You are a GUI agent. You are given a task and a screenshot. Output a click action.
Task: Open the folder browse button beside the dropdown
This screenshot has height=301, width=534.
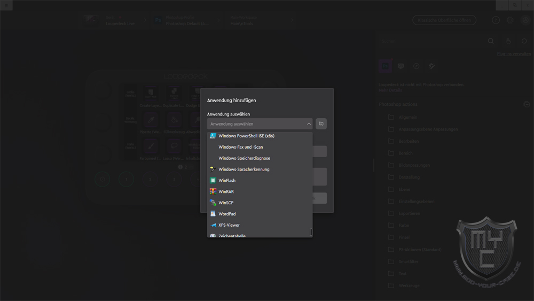321,124
